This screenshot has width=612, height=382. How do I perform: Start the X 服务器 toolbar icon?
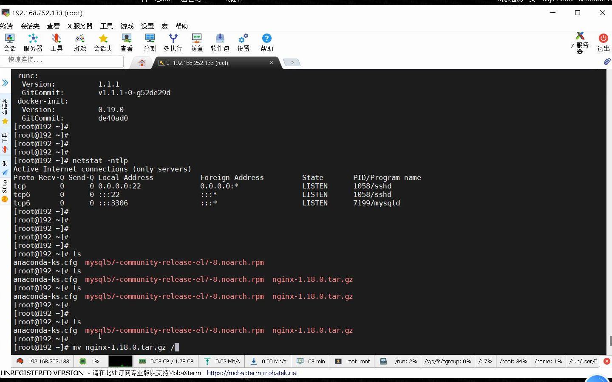tap(580, 43)
